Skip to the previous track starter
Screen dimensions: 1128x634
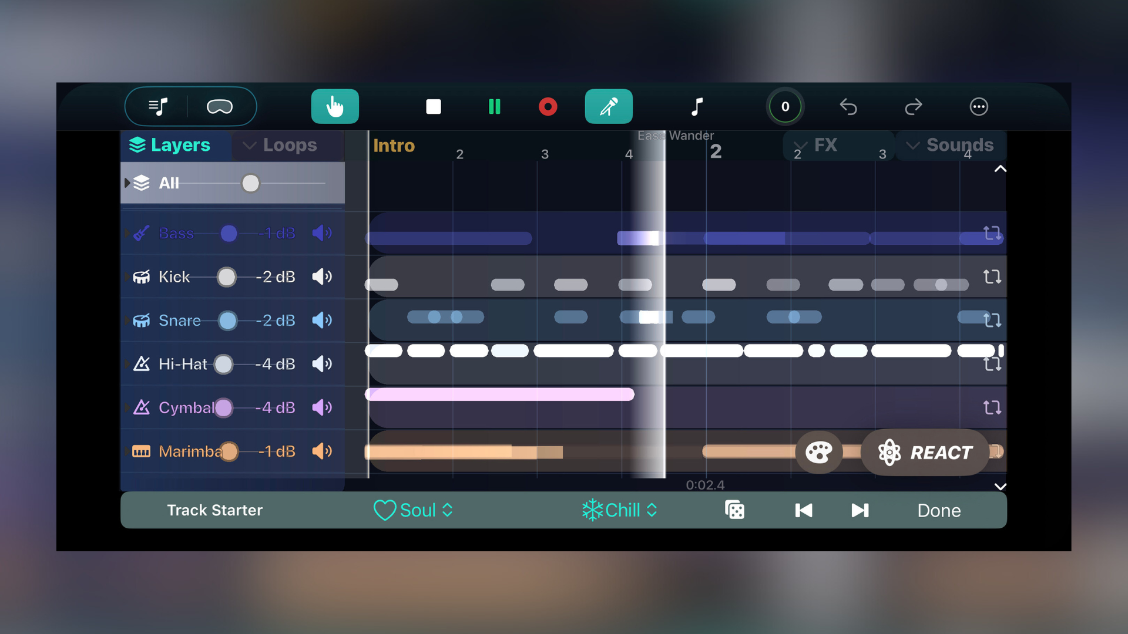point(804,510)
